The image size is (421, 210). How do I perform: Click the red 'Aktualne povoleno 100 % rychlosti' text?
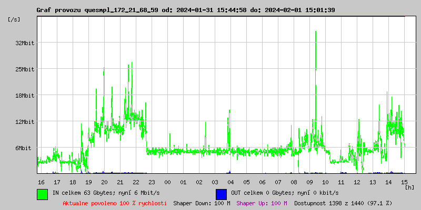[x=115, y=203]
